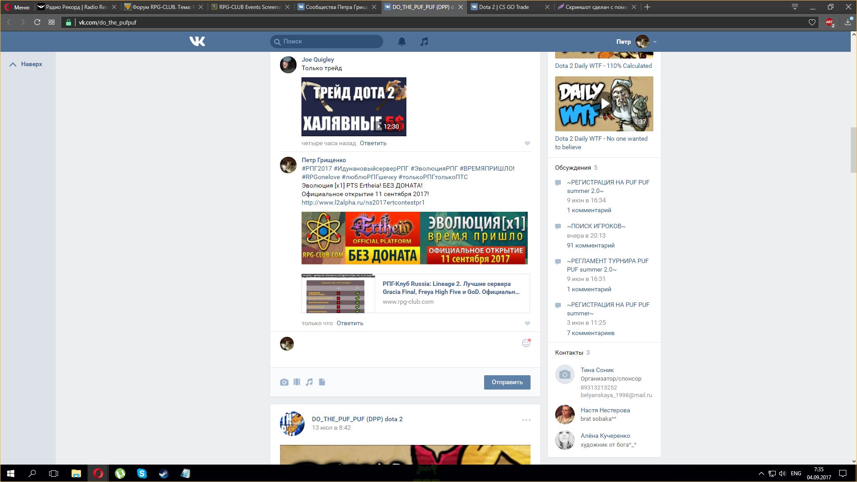Click the comment text input area
Image resolution: width=857 pixels, height=482 pixels.
click(x=406, y=349)
